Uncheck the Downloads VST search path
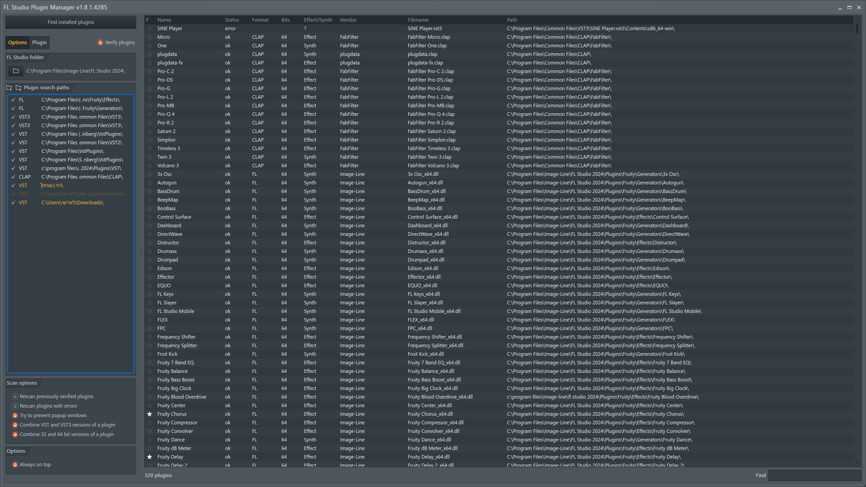Image resolution: width=866 pixels, height=487 pixels. coord(13,202)
